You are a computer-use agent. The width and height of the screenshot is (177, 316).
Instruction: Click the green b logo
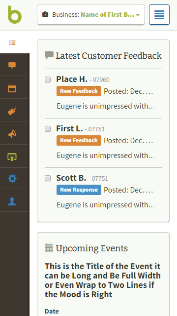tap(15, 14)
